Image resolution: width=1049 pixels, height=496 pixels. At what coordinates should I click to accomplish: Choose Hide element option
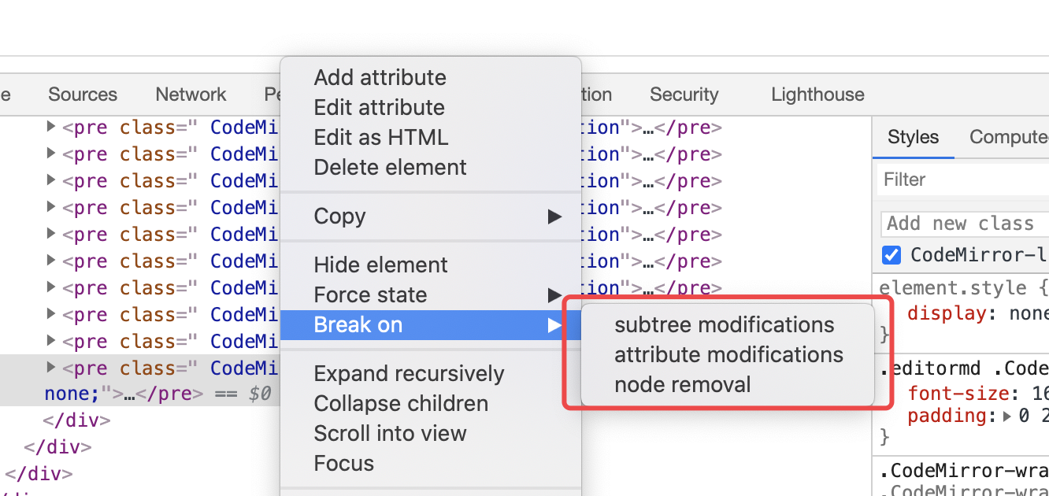point(380,265)
